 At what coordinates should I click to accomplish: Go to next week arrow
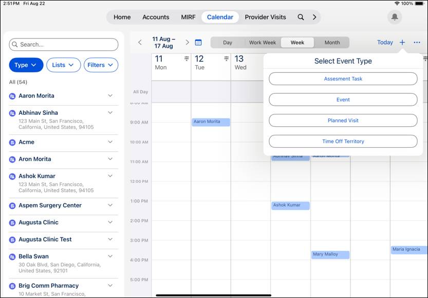[x=187, y=42]
